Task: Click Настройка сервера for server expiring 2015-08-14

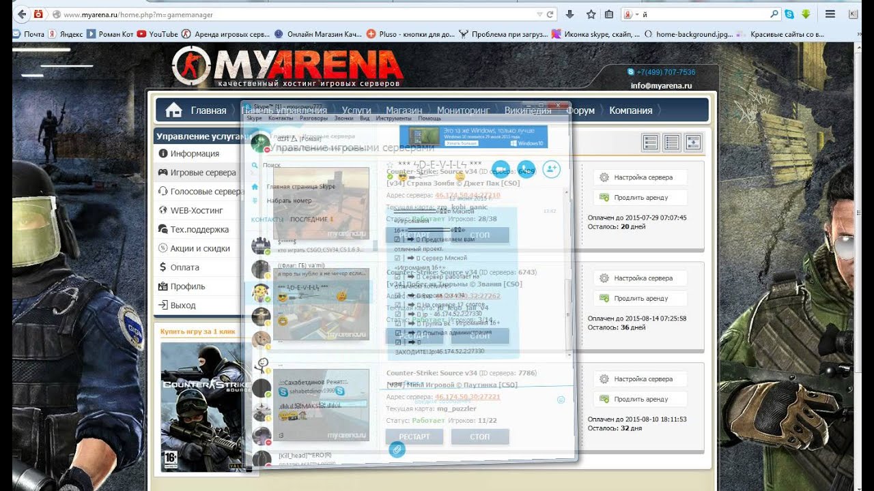Action: click(639, 278)
